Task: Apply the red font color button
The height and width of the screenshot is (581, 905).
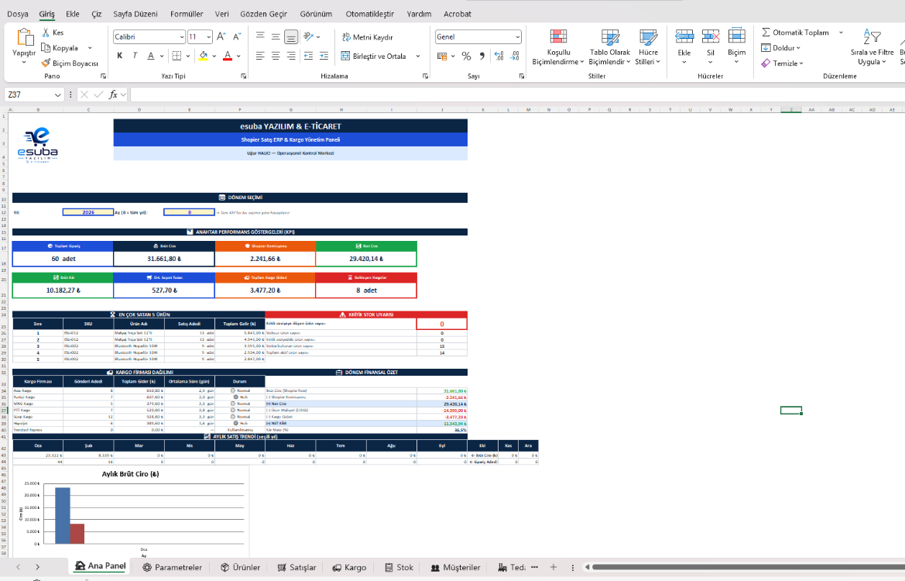Action: (228, 56)
